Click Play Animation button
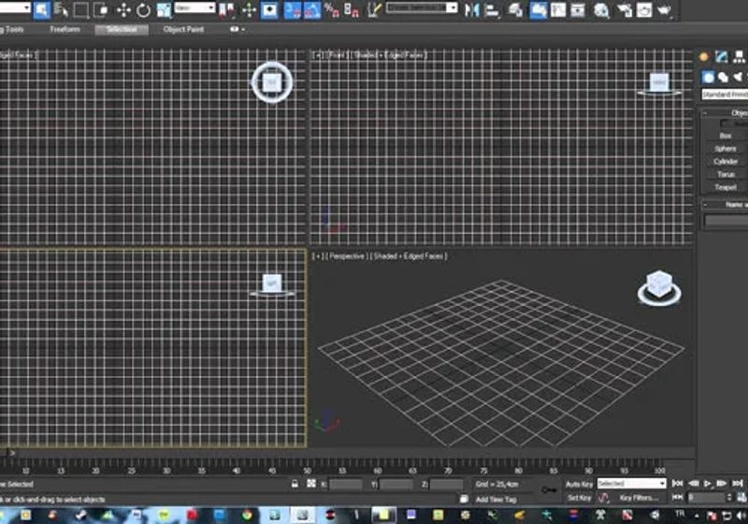748x524 pixels. [x=707, y=484]
